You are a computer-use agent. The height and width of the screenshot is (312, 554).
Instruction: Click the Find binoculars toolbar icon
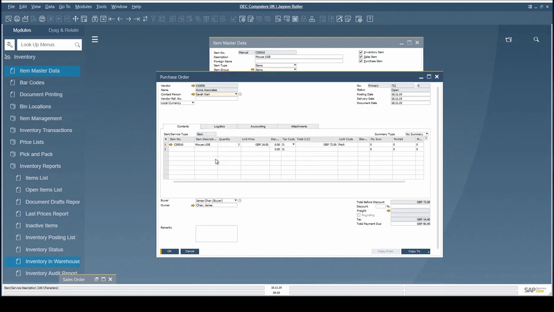95,19
